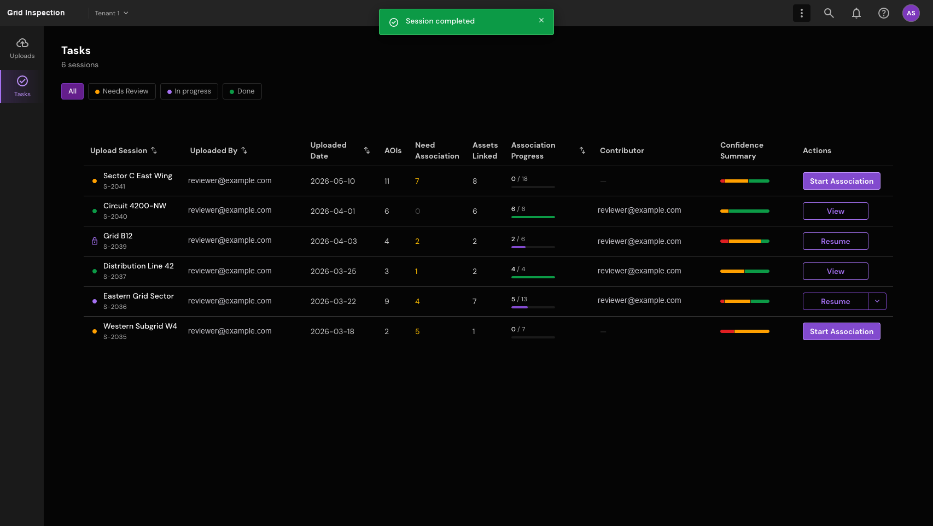Click the Circuit 4200-NW confidence bar

click(x=745, y=211)
